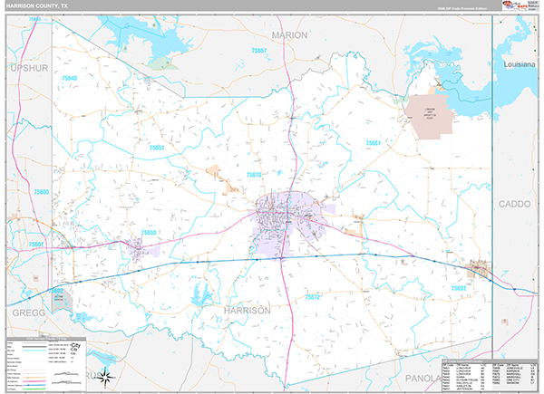The width and height of the screenshot is (544, 394).
Task: Click the ZIP code index table
Action: click(490, 376)
